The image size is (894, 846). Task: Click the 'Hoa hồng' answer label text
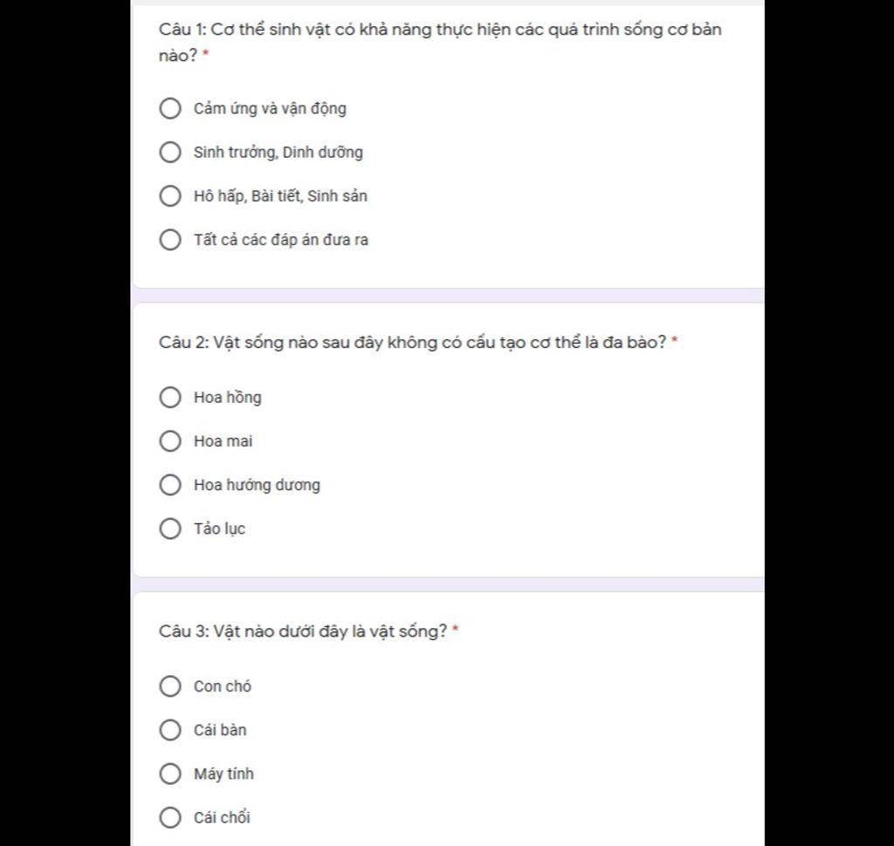point(227,398)
